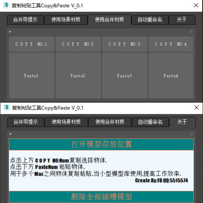Click 打开模型存放位置 teal button
This screenshot has width=203, height=203.
tap(101, 144)
